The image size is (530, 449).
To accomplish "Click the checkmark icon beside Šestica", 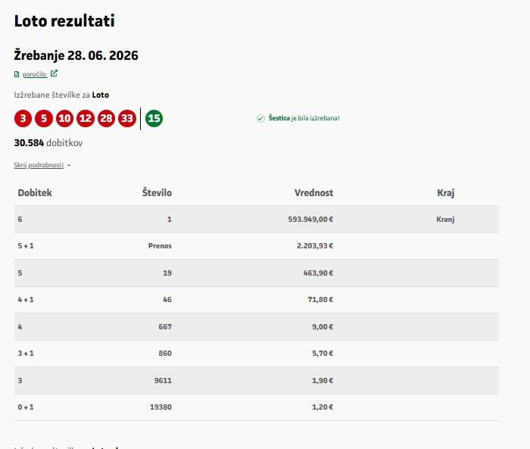I will click(x=260, y=118).
